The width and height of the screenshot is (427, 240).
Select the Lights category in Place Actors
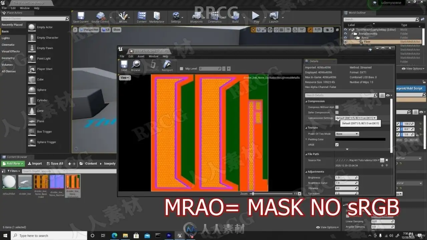point(6,38)
